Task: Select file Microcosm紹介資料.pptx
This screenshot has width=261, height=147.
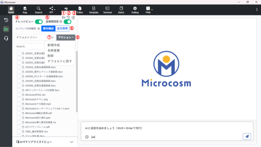Action: point(38,118)
